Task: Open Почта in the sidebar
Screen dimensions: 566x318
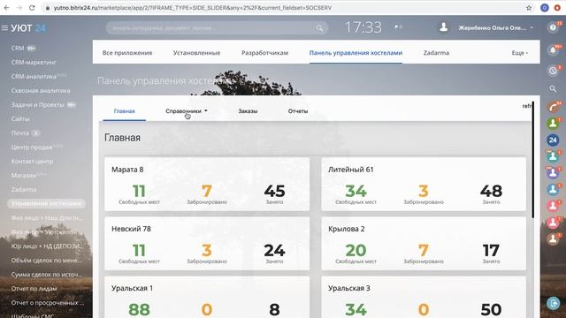Action: 19,132
